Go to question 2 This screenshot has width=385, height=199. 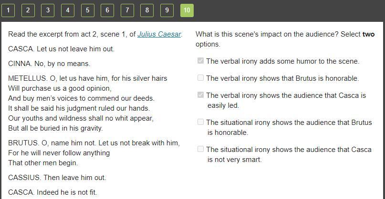[x=28, y=10]
